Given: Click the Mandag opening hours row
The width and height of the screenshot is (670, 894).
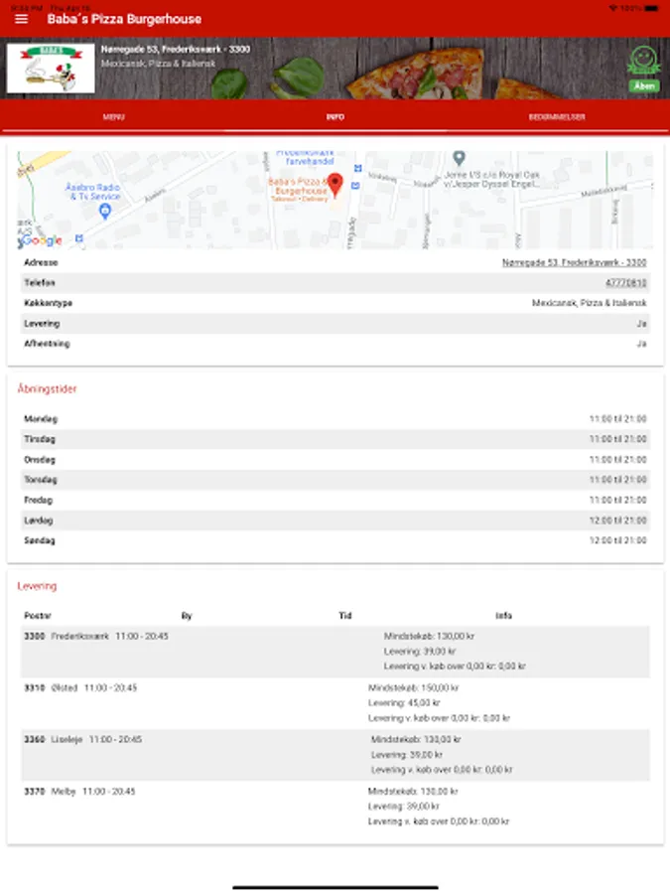Looking at the screenshot, I should pyautogui.click(x=335, y=419).
